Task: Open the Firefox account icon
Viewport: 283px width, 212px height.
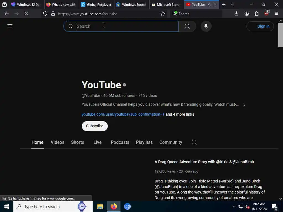Action: (x=247, y=14)
